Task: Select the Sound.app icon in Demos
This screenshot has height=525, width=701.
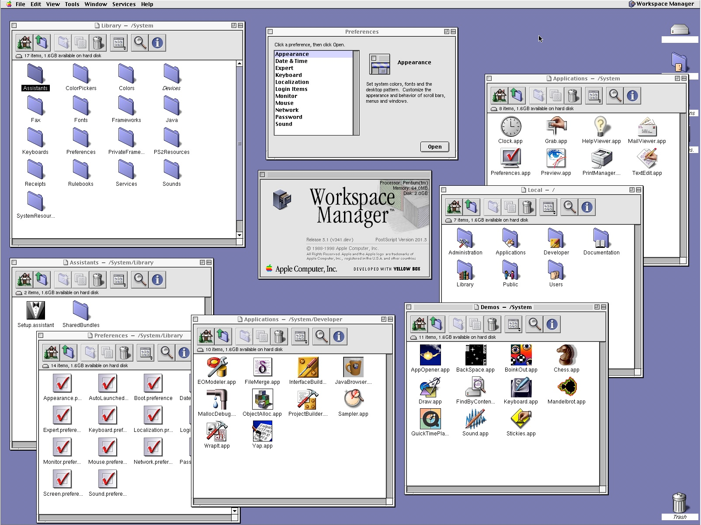Action: (x=475, y=419)
